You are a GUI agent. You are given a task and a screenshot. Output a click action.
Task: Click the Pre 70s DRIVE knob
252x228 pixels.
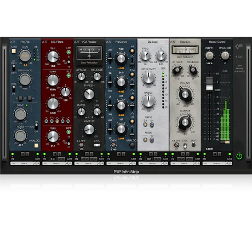tap(20, 114)
